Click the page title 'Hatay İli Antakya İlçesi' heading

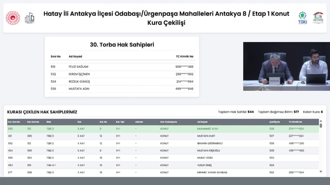166,18
